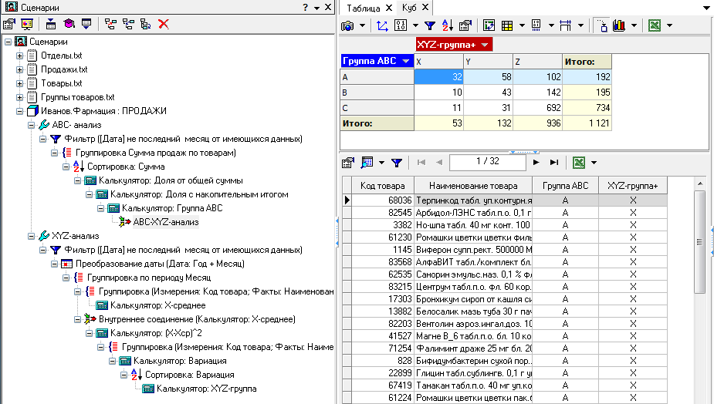This screenshot has height=404, width=714.
Task: Click the question mark help icon in Сценарии header
Action: tap(305, 7)
